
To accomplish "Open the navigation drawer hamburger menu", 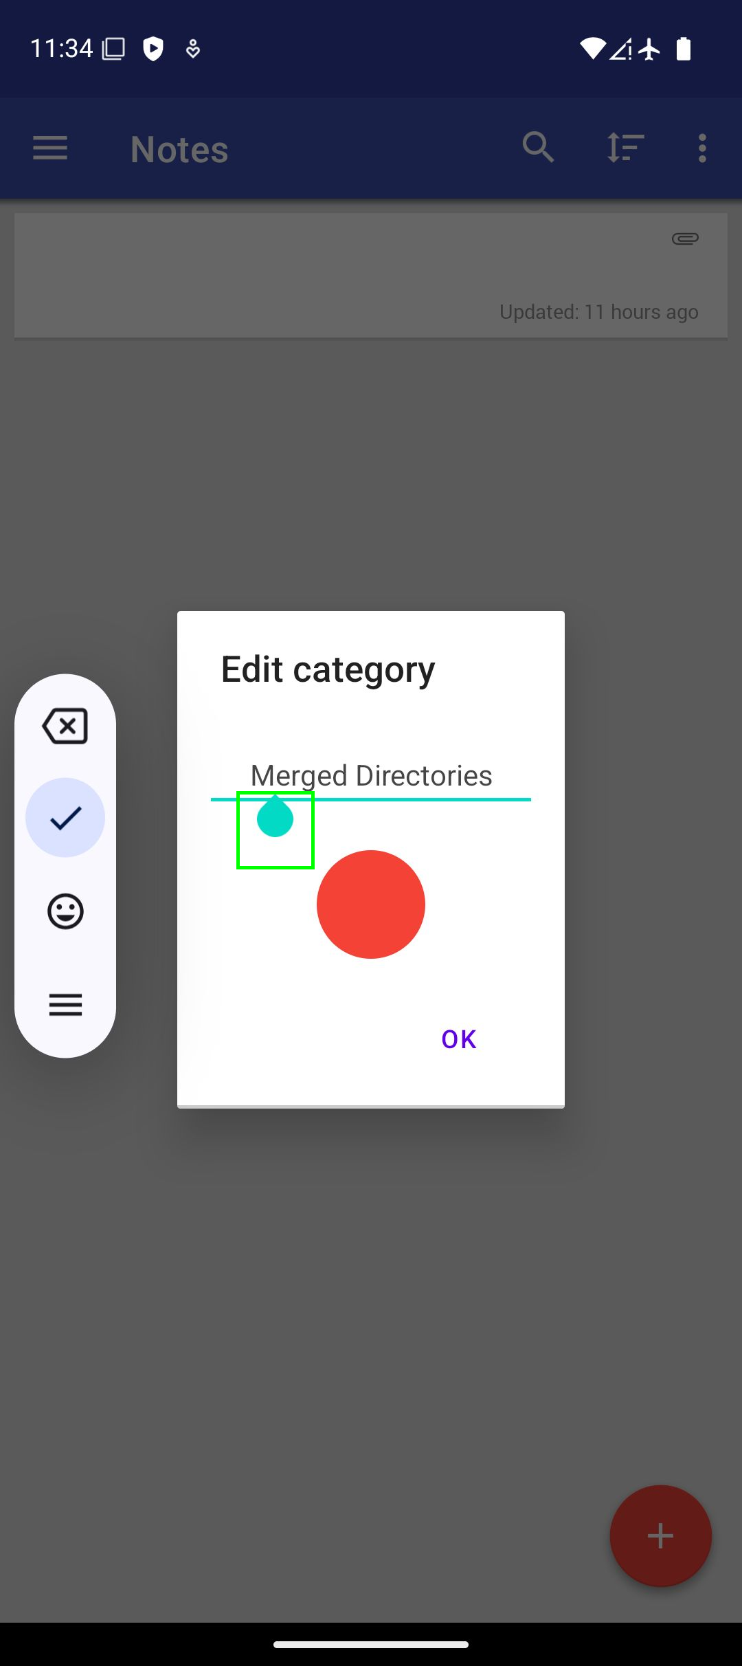I will pos(50,148).
